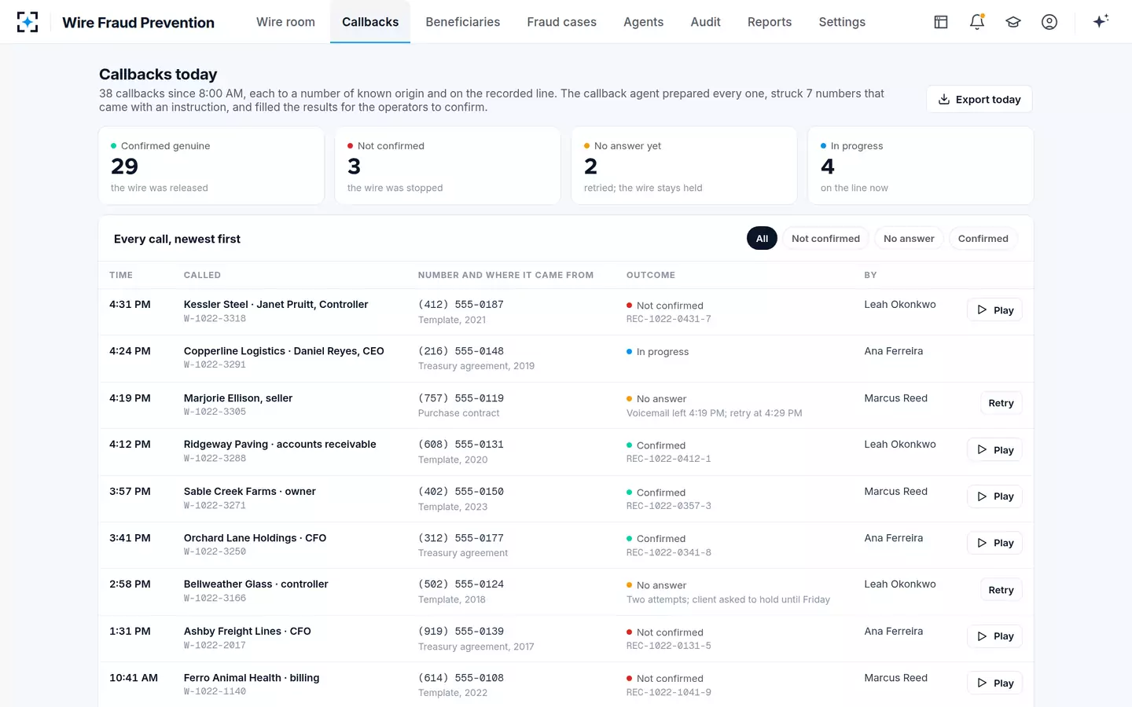Click the Wire Fraud Prevention logo icon

point(28,22)
